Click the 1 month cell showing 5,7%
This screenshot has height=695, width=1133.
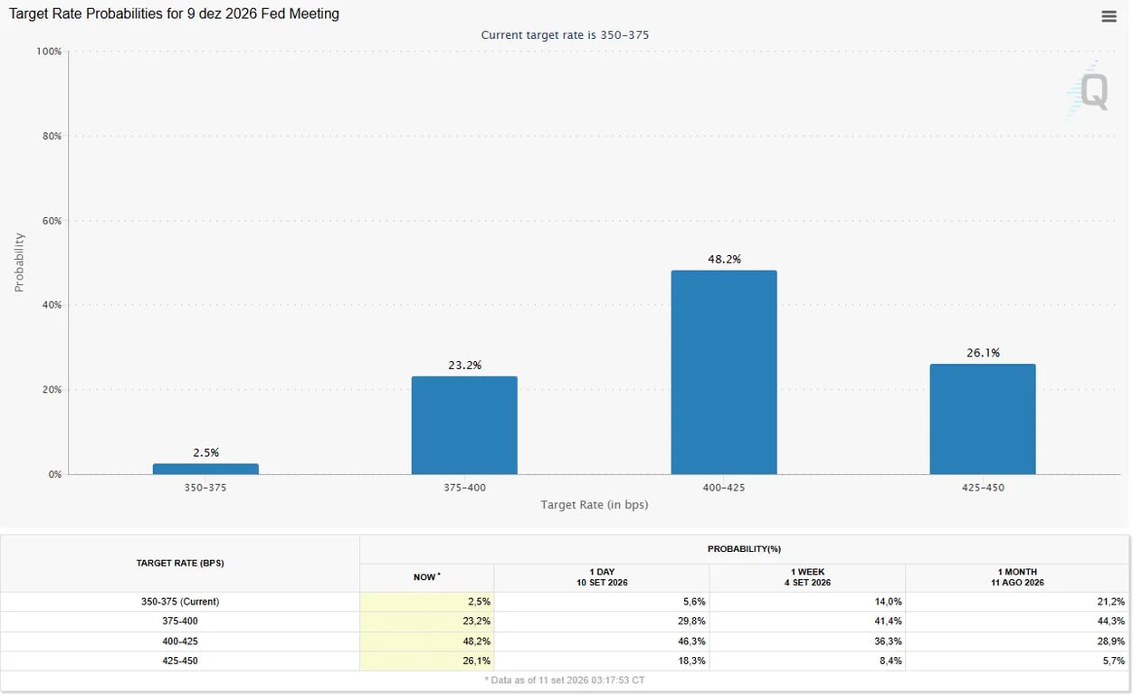[1017, 662]
